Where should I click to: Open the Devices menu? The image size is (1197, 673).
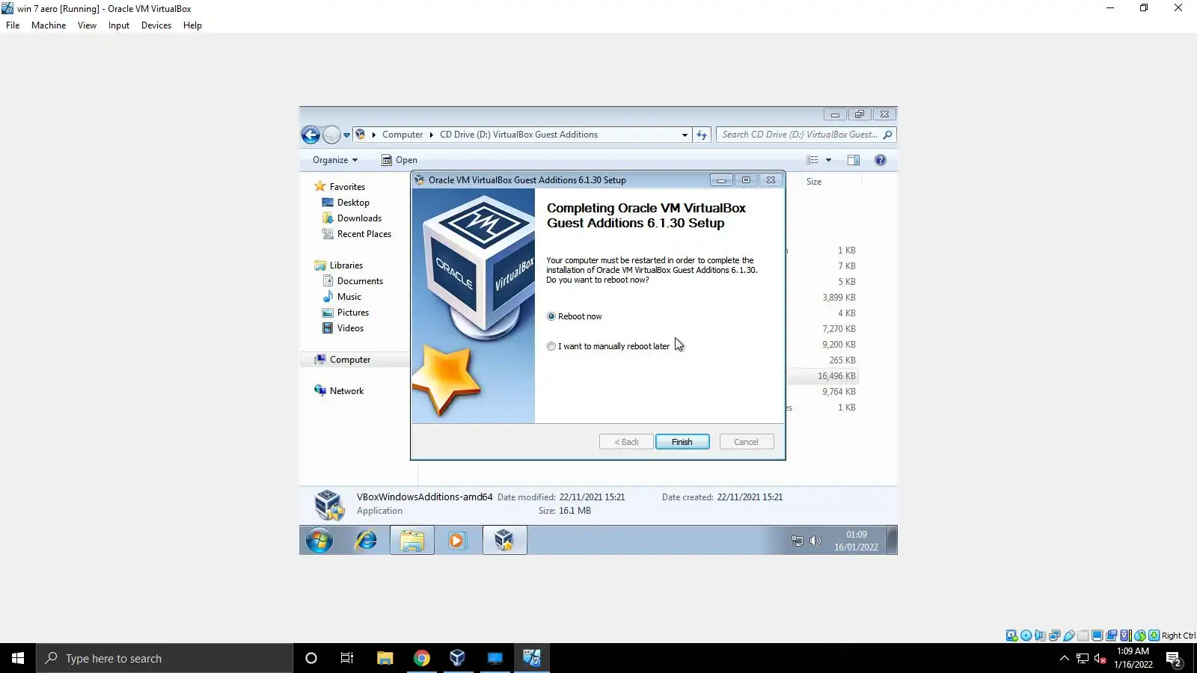(x=156, y=25)
